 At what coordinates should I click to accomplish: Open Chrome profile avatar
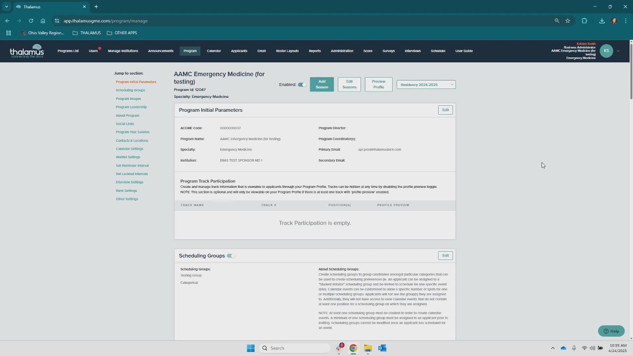(x=614, y=21)
